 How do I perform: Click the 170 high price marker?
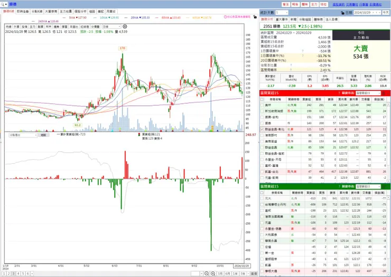coord(122,48)
